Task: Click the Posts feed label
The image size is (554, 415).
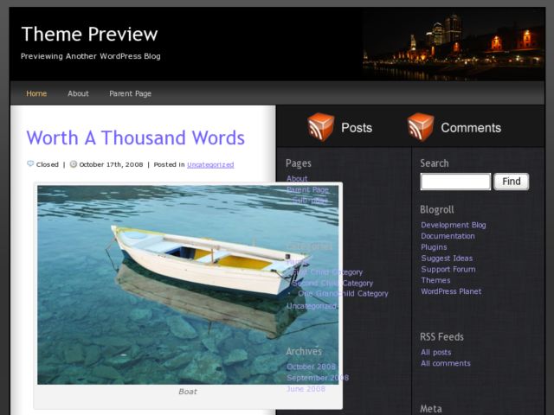Action: [x=357, y=128]
